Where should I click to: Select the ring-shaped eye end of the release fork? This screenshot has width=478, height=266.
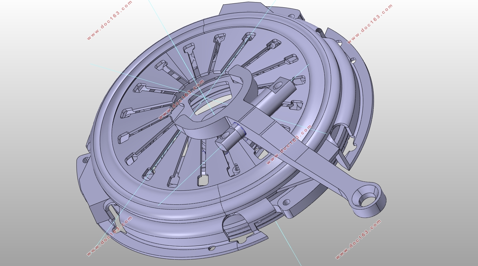368,200
